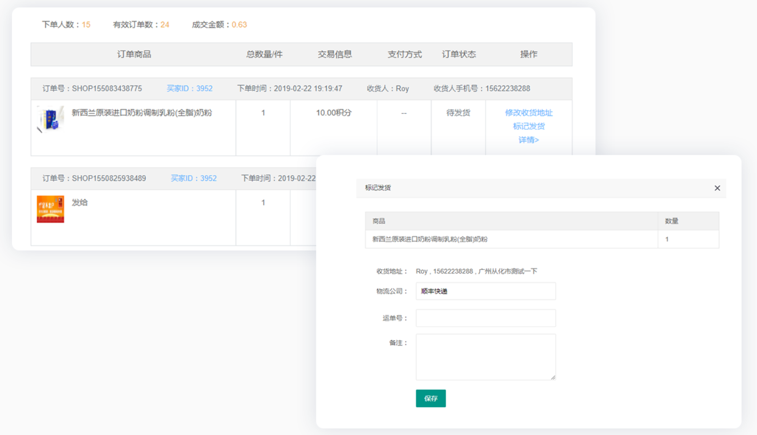This screenshot has width=757, height=435.
Task: Grab the 备注 textarea resize handle
Action: (x=553, y=377)
